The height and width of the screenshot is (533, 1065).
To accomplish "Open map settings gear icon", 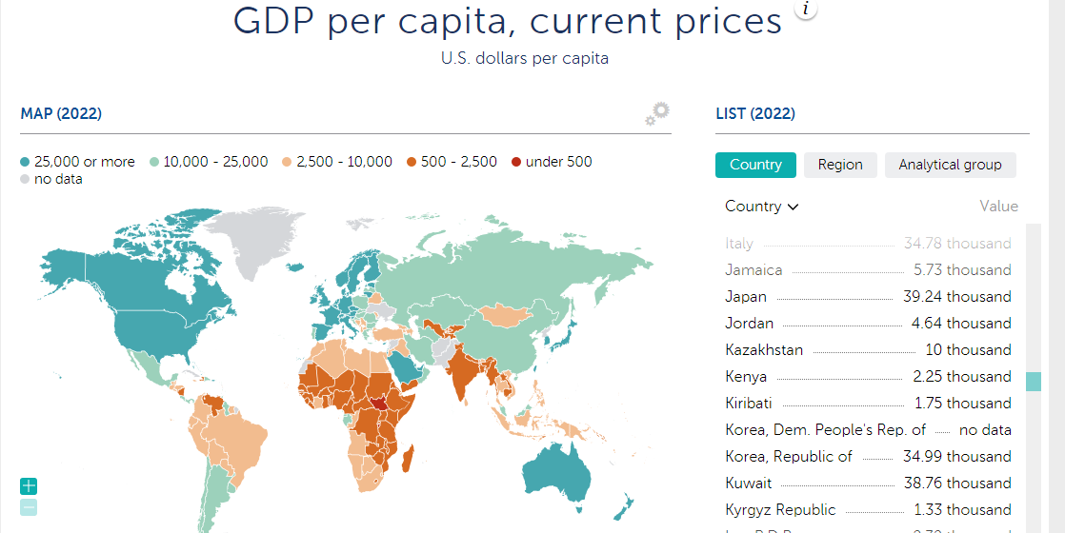I will (657, 113).
